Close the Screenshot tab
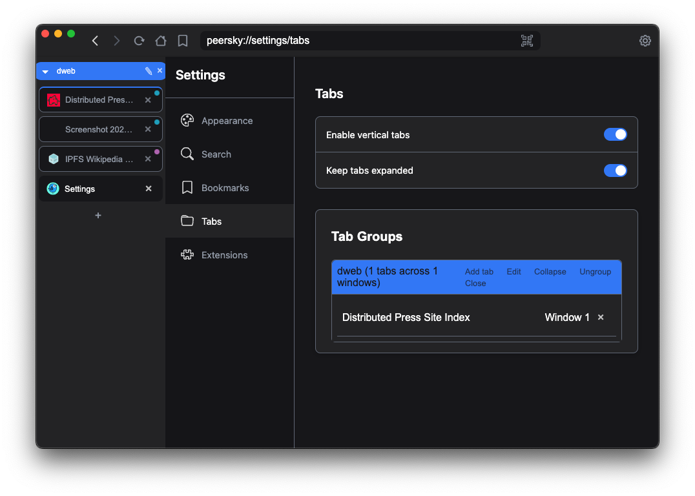The width and height of the screenshot is (695, 496). (x=148, y=129)
